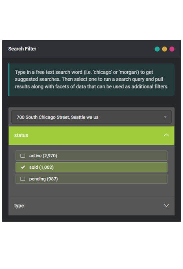
Task: Enable the pending (987) checkbox
Action: [23, 179]
